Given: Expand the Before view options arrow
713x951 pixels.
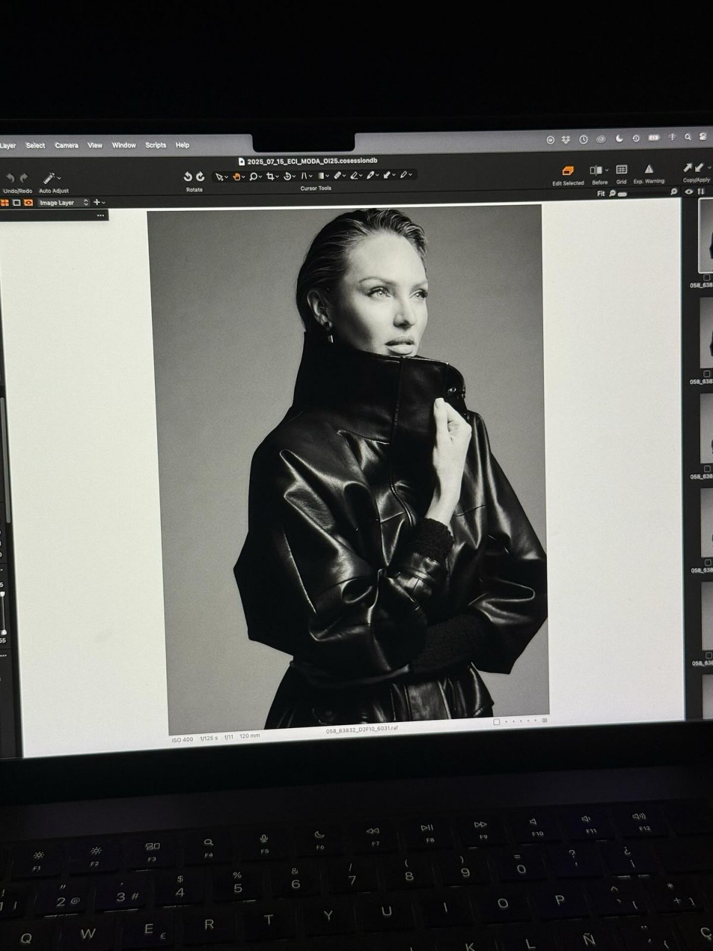Looking at the screenshot, I should pos(607,171).
